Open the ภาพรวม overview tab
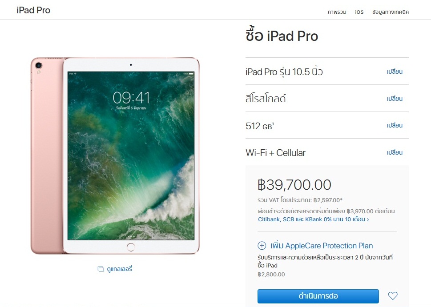Screen dimensions: 431x307 coord(337,12)
